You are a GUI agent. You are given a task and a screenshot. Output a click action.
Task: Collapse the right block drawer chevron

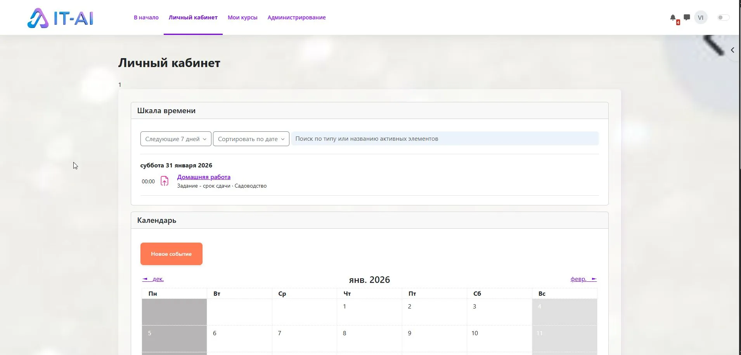(x=732, y=50)
